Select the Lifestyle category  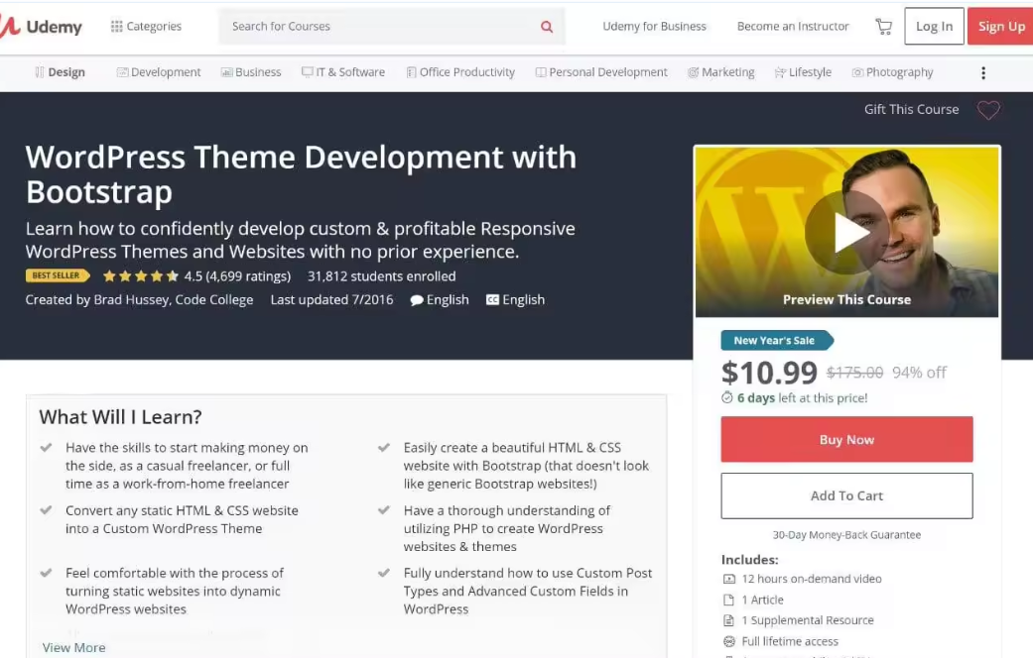click(x=803, y=72)
